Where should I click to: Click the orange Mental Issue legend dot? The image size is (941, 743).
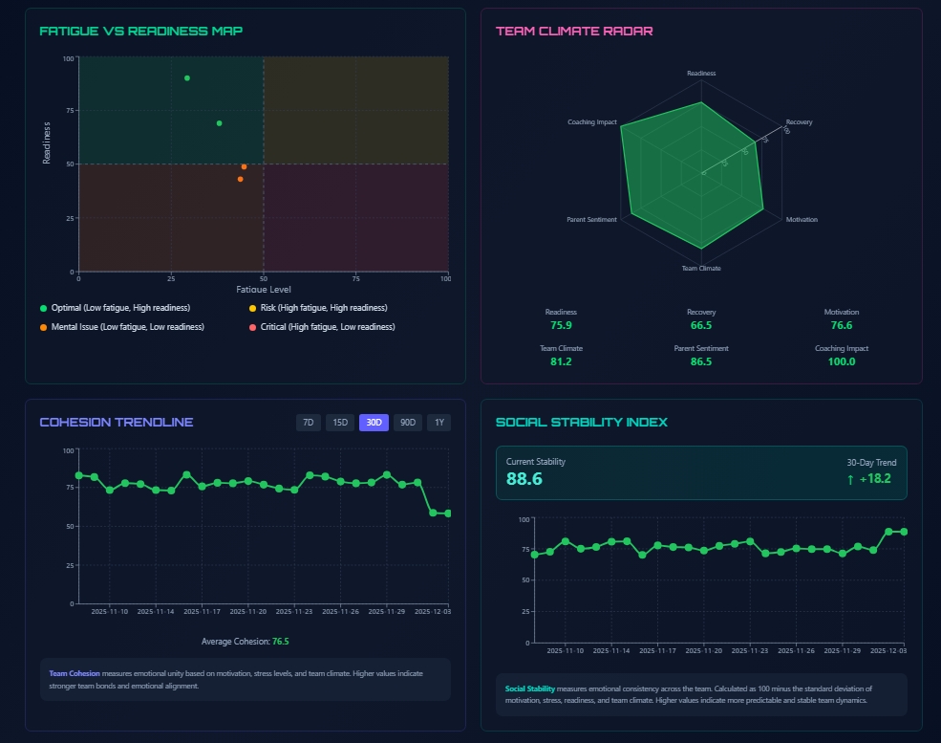[43, 327]
